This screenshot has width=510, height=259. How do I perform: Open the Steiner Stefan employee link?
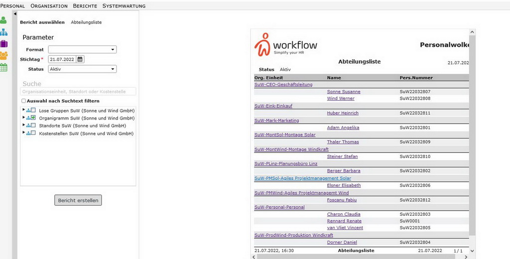pos(342,156)
